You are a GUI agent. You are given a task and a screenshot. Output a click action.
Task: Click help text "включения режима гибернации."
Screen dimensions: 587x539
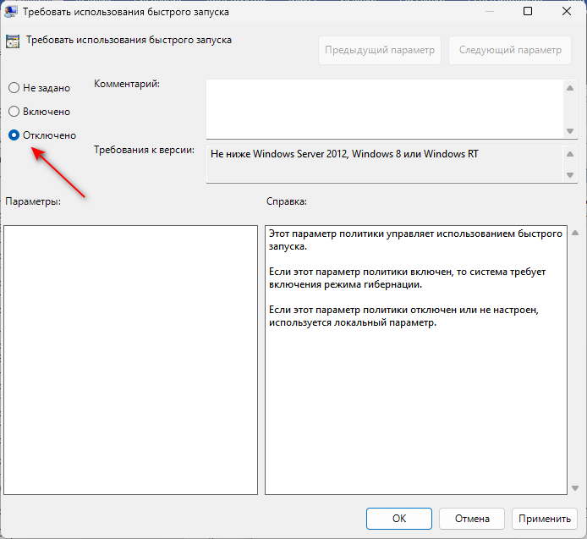[x=345, y=284]
